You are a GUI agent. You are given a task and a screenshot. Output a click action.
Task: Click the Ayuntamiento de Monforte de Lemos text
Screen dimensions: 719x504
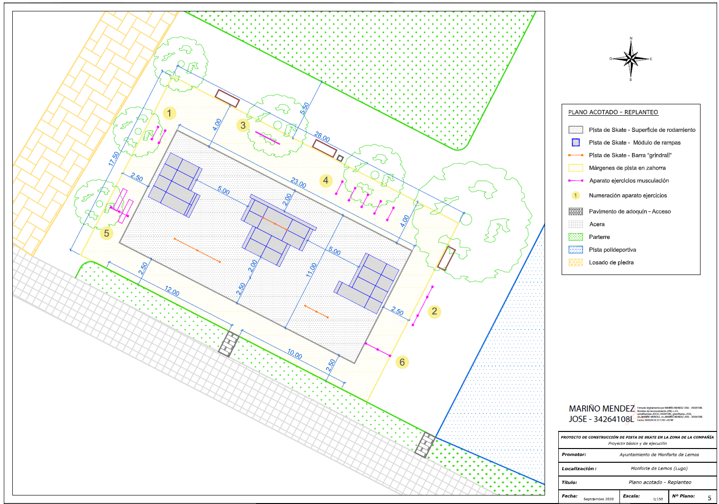[x=659, y=455]
